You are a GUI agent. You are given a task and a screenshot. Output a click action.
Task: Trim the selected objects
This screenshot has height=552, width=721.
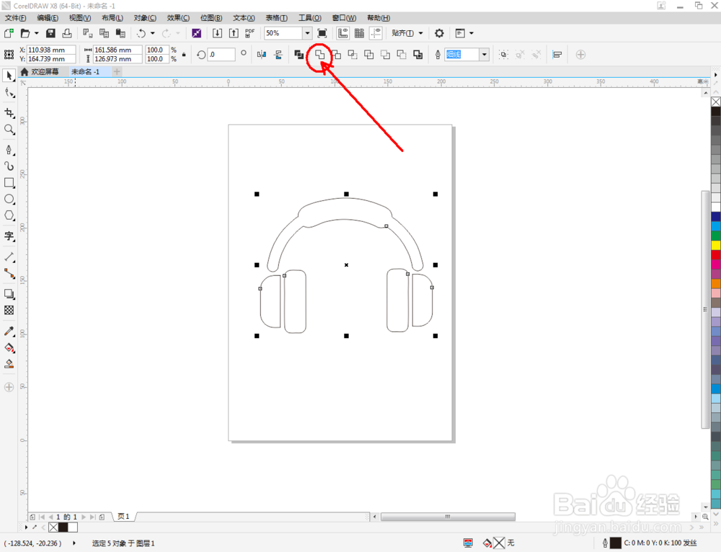click(x=336, y=55)
